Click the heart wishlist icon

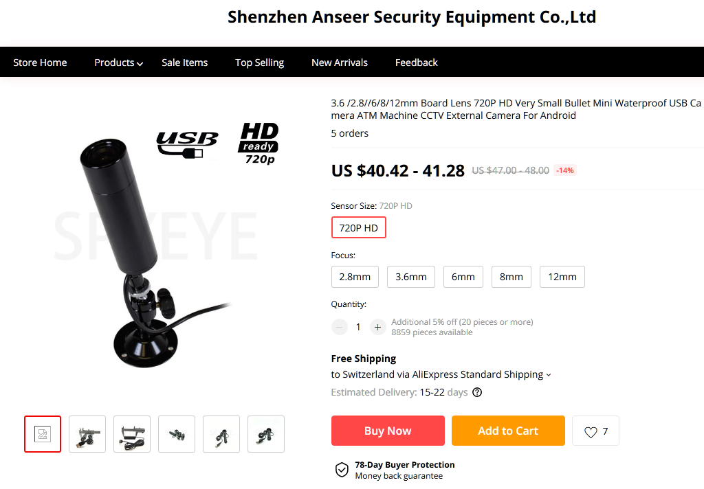pos(591,431)
